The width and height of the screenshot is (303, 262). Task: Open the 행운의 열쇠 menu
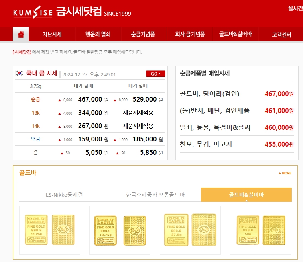tap(98, 35)
